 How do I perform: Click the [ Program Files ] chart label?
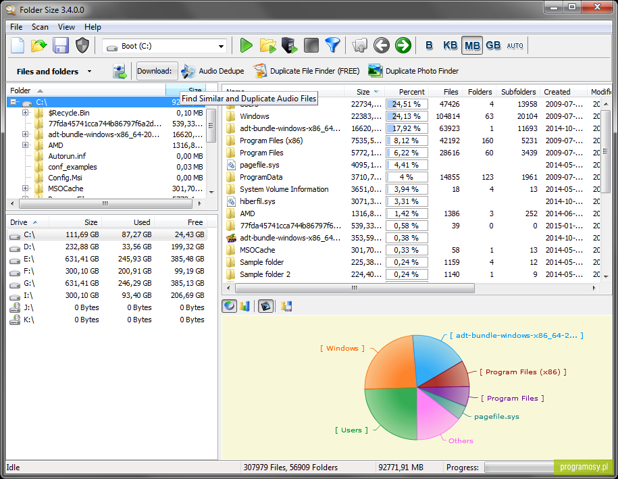512,398
